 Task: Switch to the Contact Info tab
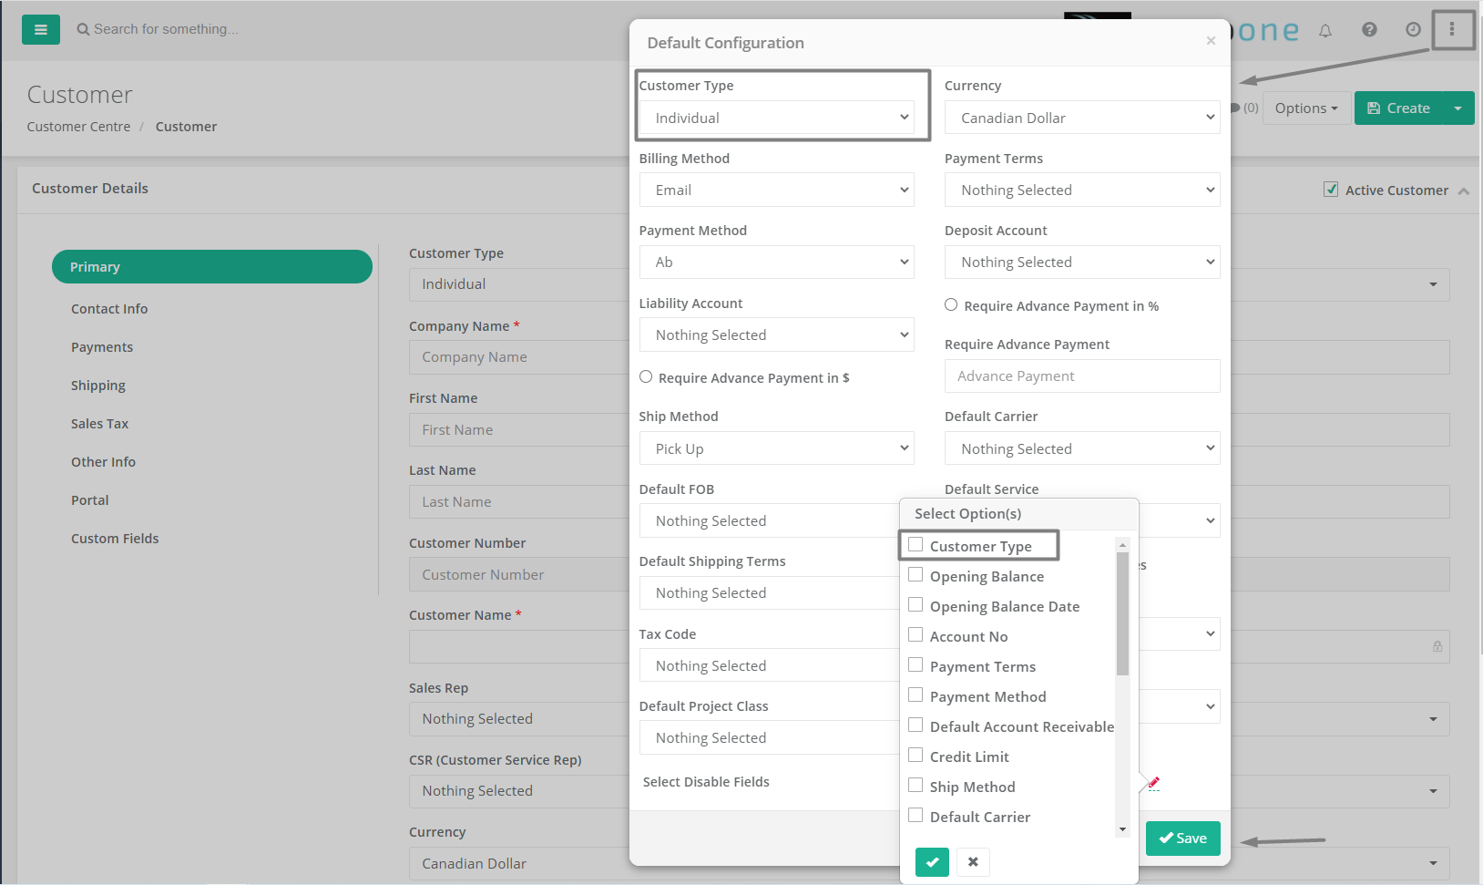109,309
